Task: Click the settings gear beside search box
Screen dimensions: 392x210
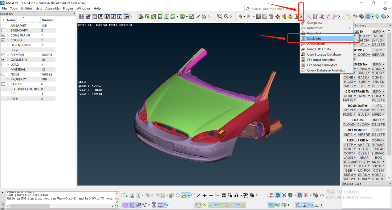Action: point(385,8)
